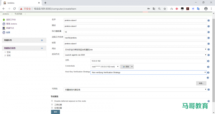
Task: Focus the 名字 input field
Action: (x=135, y=20)
